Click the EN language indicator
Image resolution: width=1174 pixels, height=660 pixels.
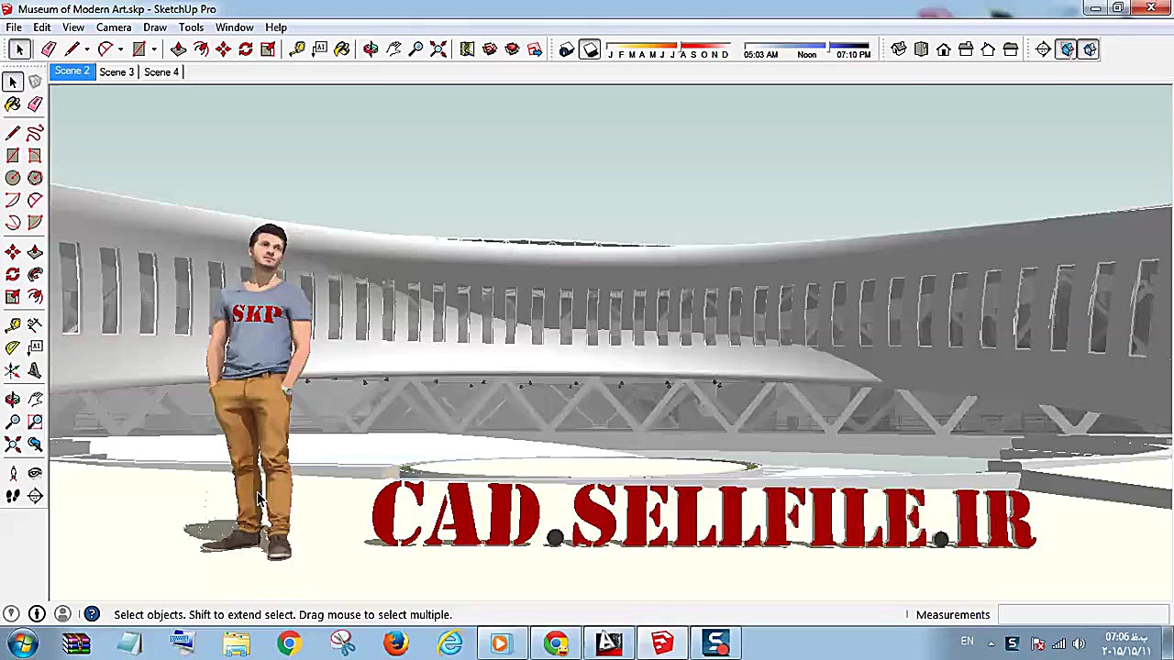coord(967,642)
